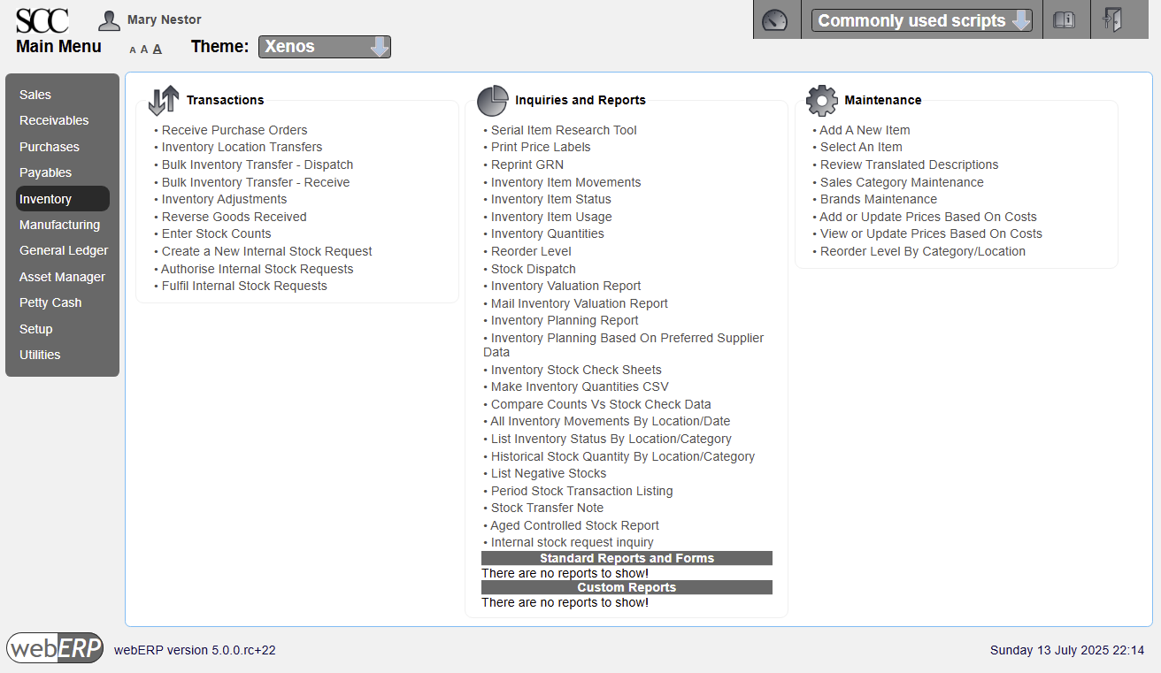The width and height of the screenshot is (1161, 673).
Task: Open the Xenos theme selector
Action: pos(324,46)
